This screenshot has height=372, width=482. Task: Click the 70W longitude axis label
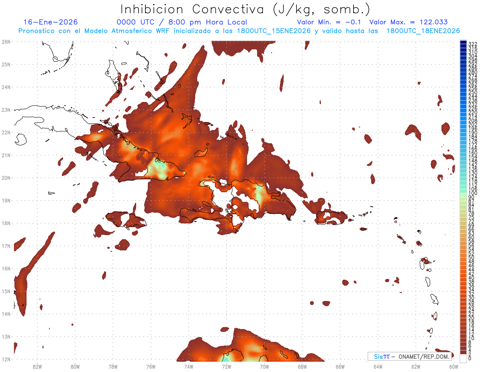pyautogui.click(x=264, y=366)
